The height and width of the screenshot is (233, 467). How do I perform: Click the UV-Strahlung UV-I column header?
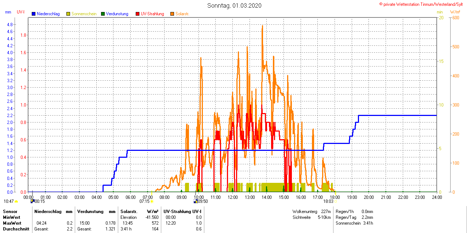tap(182, 211)
